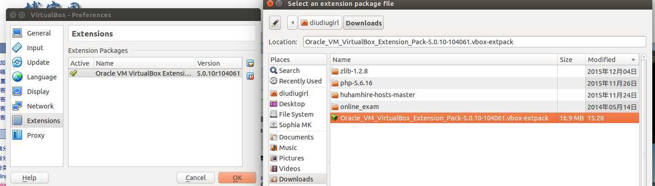The width and height of the screenshot is (655, 186).
Task: Click the Network computers icon
Action: 17,106
